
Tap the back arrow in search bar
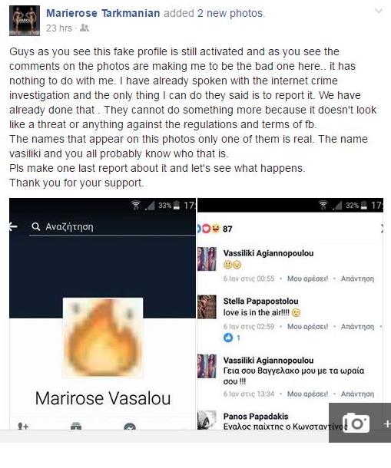13,227
